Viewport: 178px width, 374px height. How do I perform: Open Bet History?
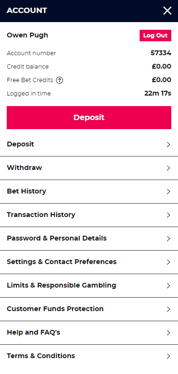point(89,192)
